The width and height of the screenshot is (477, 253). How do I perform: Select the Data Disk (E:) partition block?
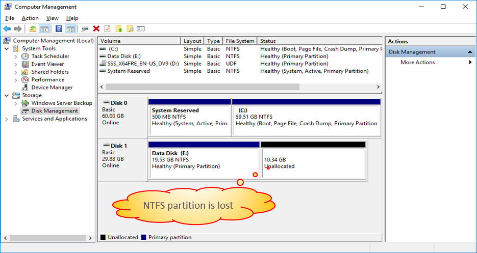point(204,160)
